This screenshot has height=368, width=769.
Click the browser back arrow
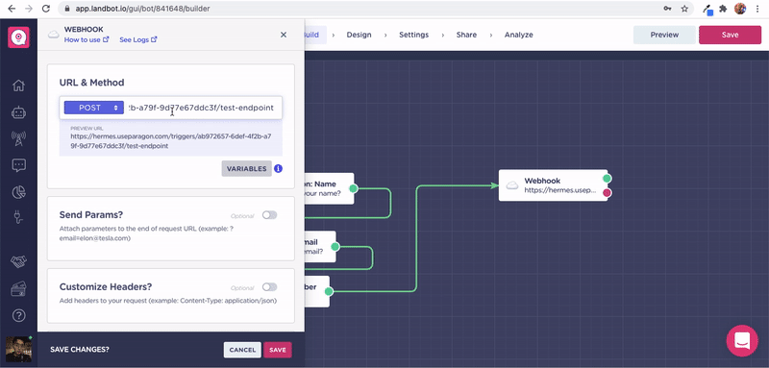click(x=12, y=9)
